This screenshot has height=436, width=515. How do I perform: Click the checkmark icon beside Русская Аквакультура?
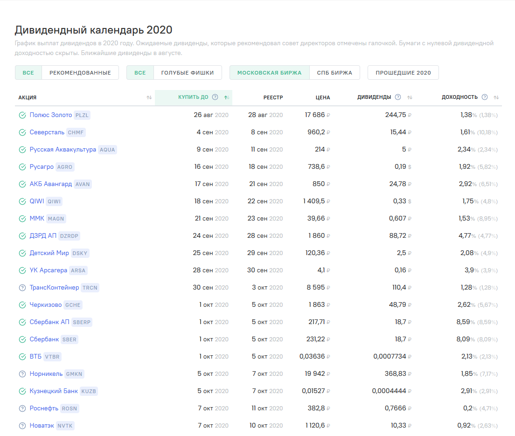coord(22,150)
